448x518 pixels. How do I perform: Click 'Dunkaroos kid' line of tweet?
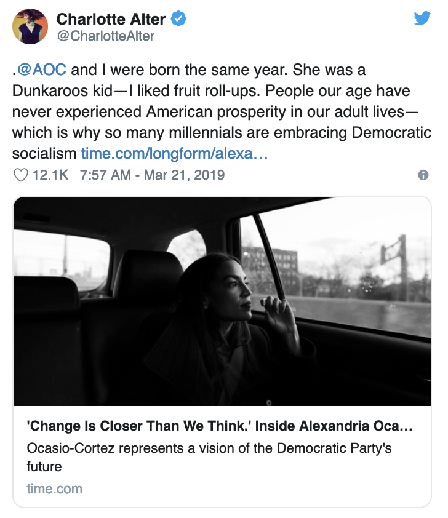click(211, 90)
